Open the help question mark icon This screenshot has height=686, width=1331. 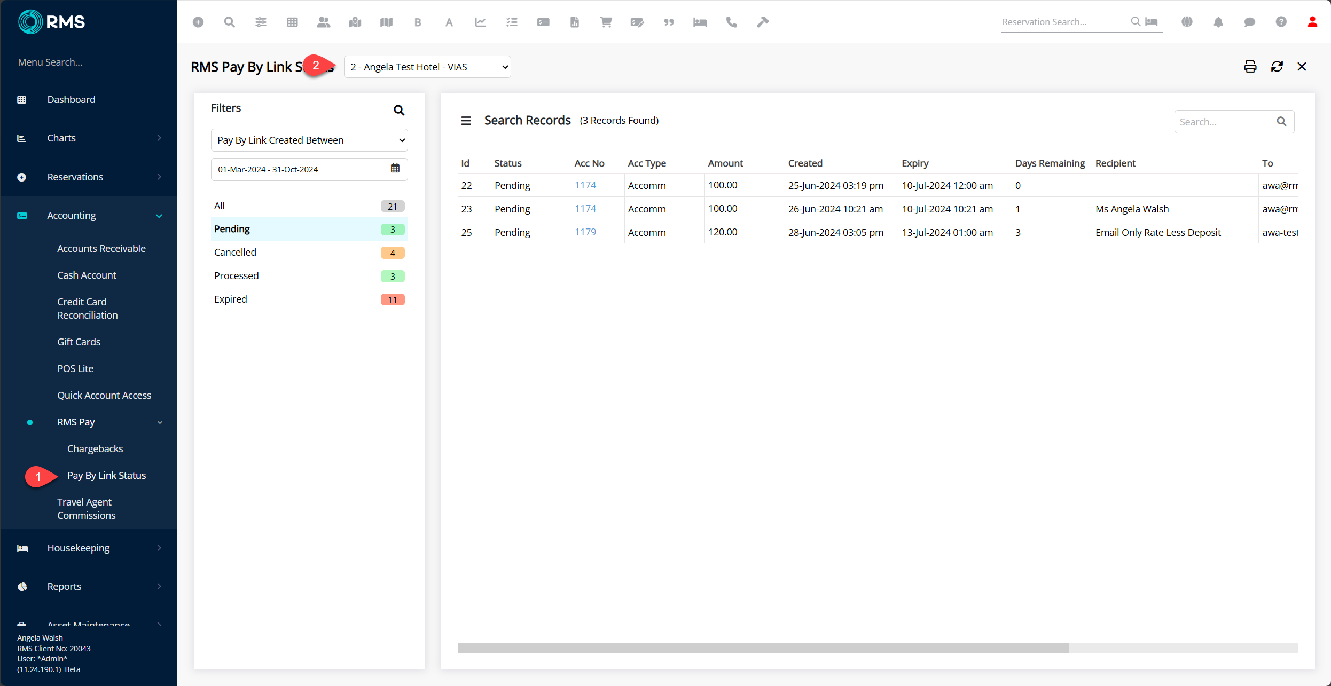[x=1281, y=22]
